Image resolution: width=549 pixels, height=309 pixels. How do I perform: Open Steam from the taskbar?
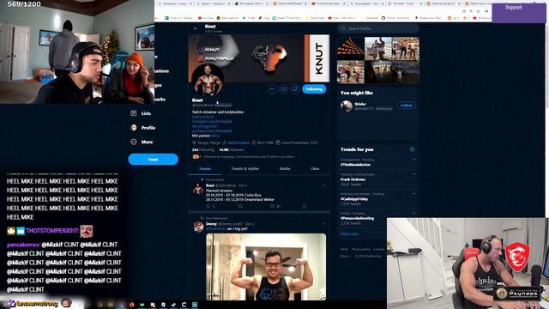pos(173,305)
